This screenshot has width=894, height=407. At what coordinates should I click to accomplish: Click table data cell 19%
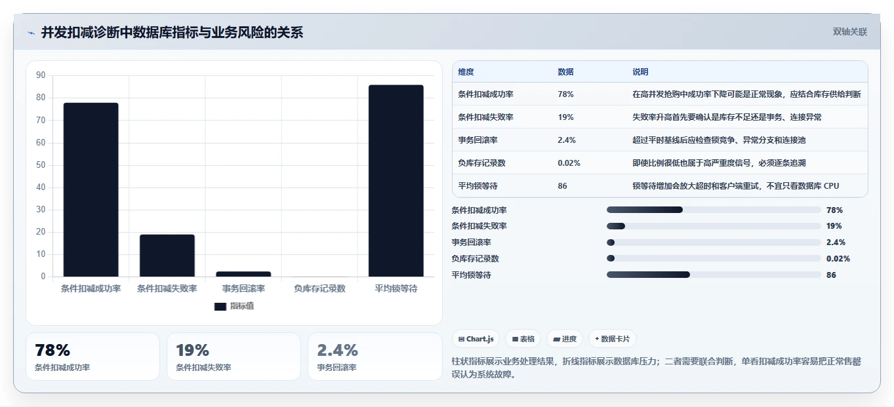[566, 117]
